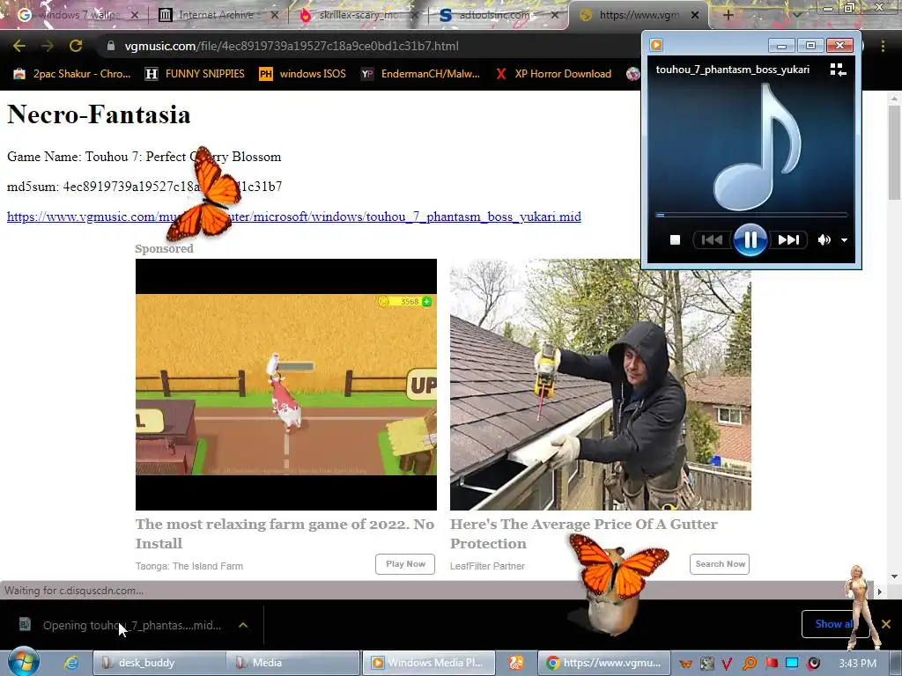Open the Chrome three-dot menu
902x676 pixels.
coord(883,46)
